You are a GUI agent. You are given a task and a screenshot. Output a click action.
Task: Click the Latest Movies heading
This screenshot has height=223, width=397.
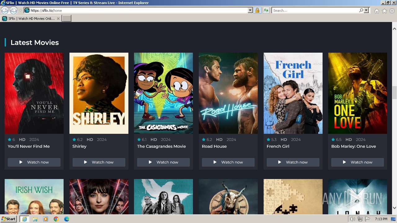coord(34,42)
